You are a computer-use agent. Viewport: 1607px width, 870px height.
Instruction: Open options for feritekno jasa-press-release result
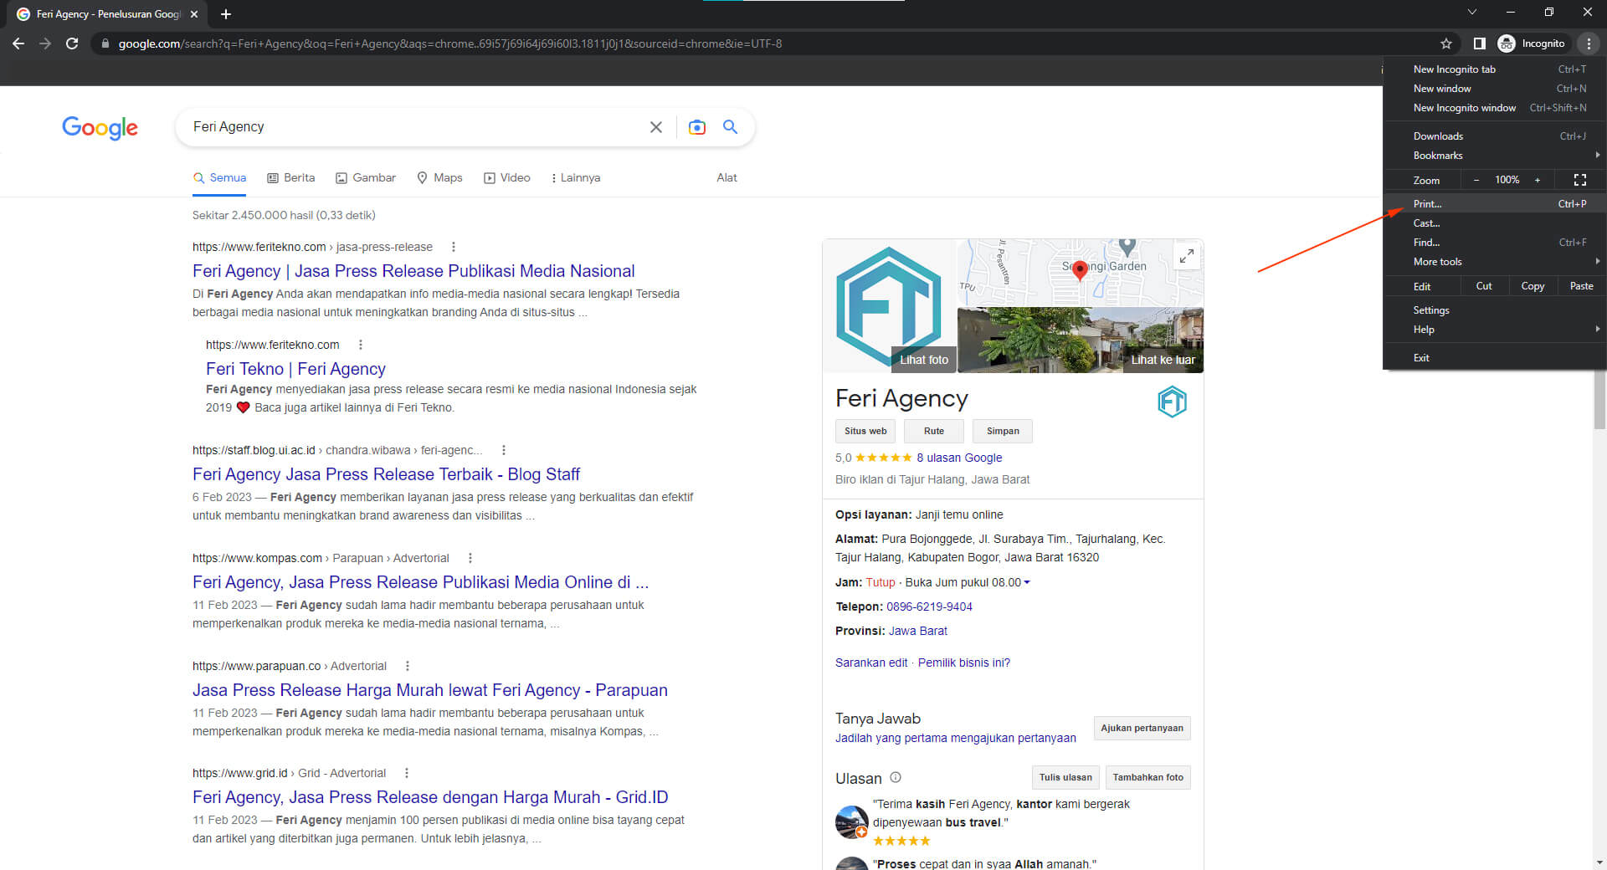point(454,247)
